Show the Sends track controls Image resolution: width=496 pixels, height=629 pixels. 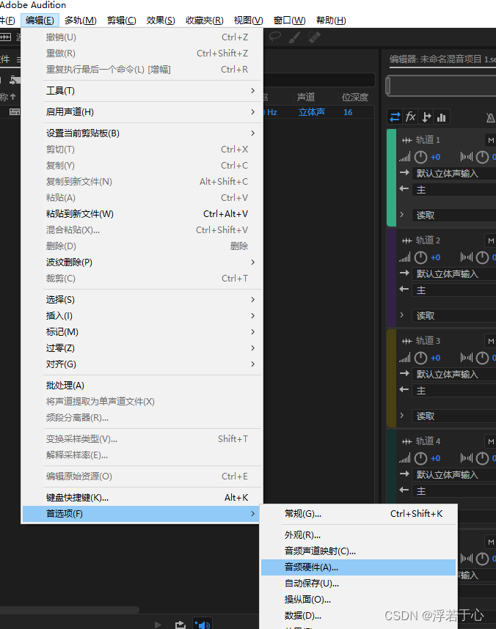coord(426,117)
